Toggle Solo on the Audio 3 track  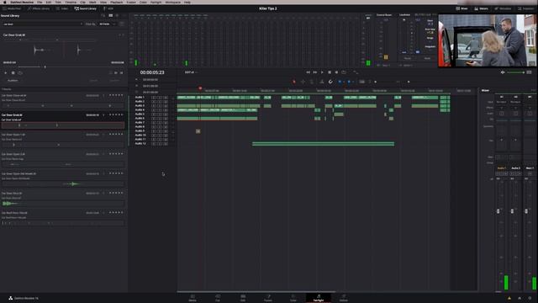[x=160, y=106]
